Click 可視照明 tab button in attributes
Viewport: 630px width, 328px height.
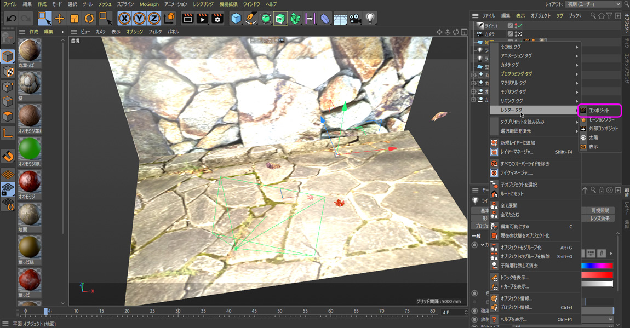point(600,210)
